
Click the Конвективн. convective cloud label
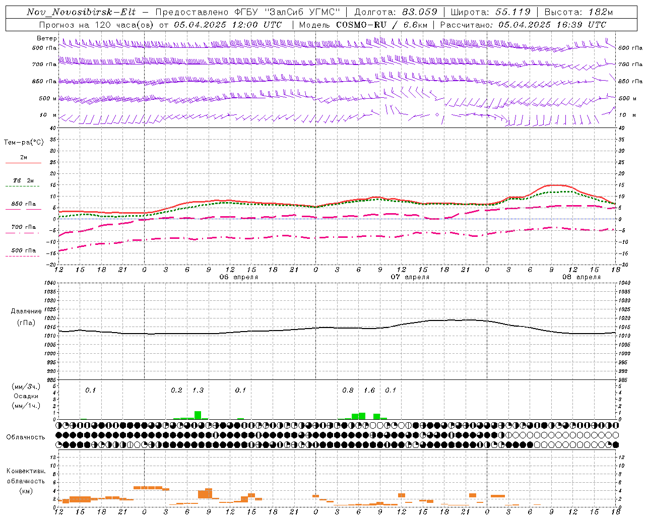[x=26, y=471]
